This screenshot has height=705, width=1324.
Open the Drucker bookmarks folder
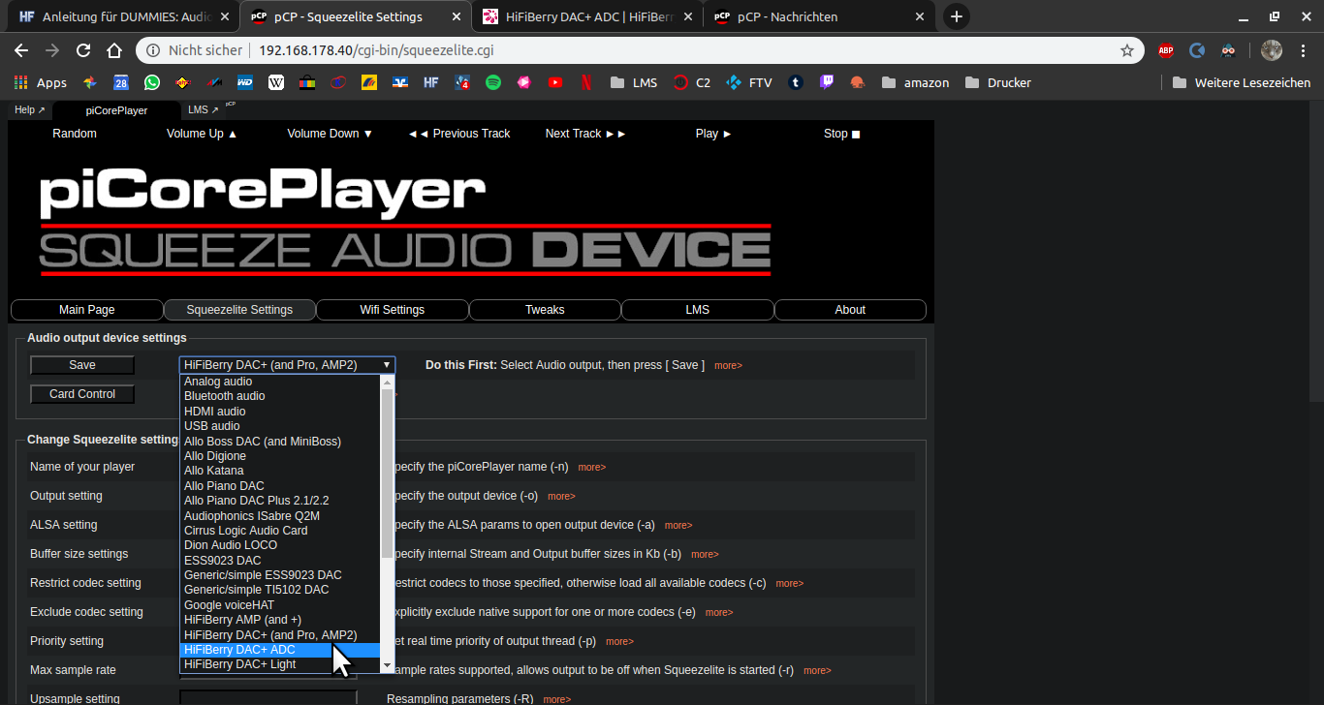point(998,82)
